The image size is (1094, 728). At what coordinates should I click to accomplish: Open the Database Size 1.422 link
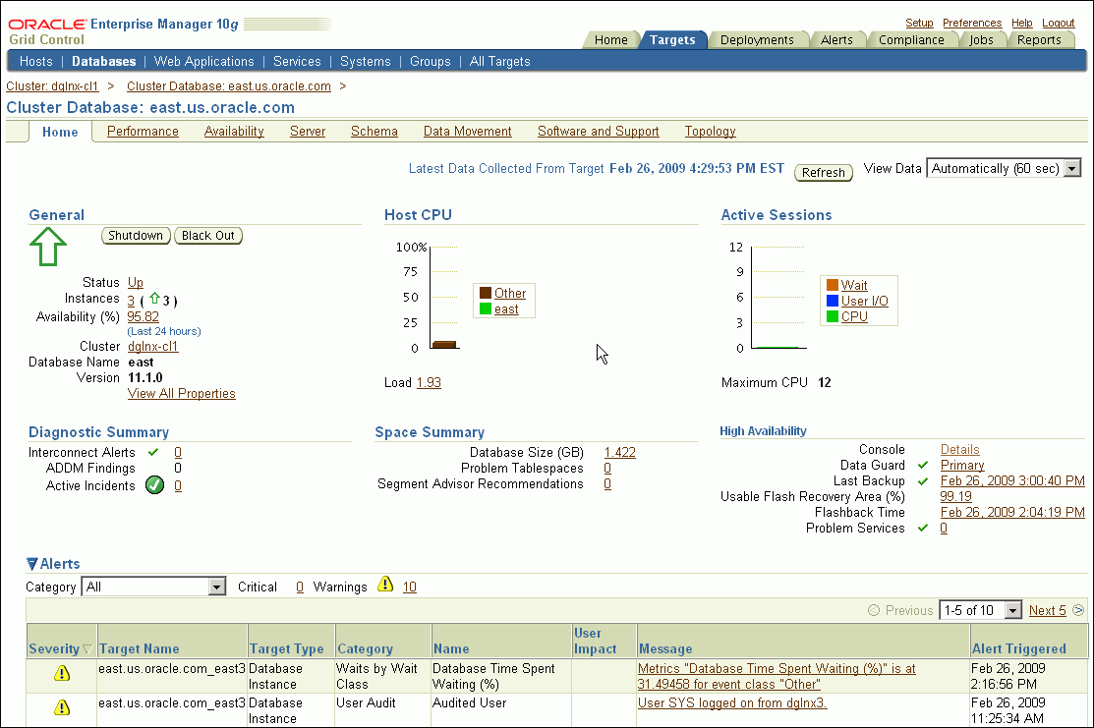pyautogui.click(x=619, y=452)
